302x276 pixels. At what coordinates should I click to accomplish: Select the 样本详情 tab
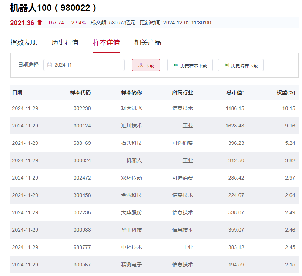pyautogui.click(x=107, y=42)
